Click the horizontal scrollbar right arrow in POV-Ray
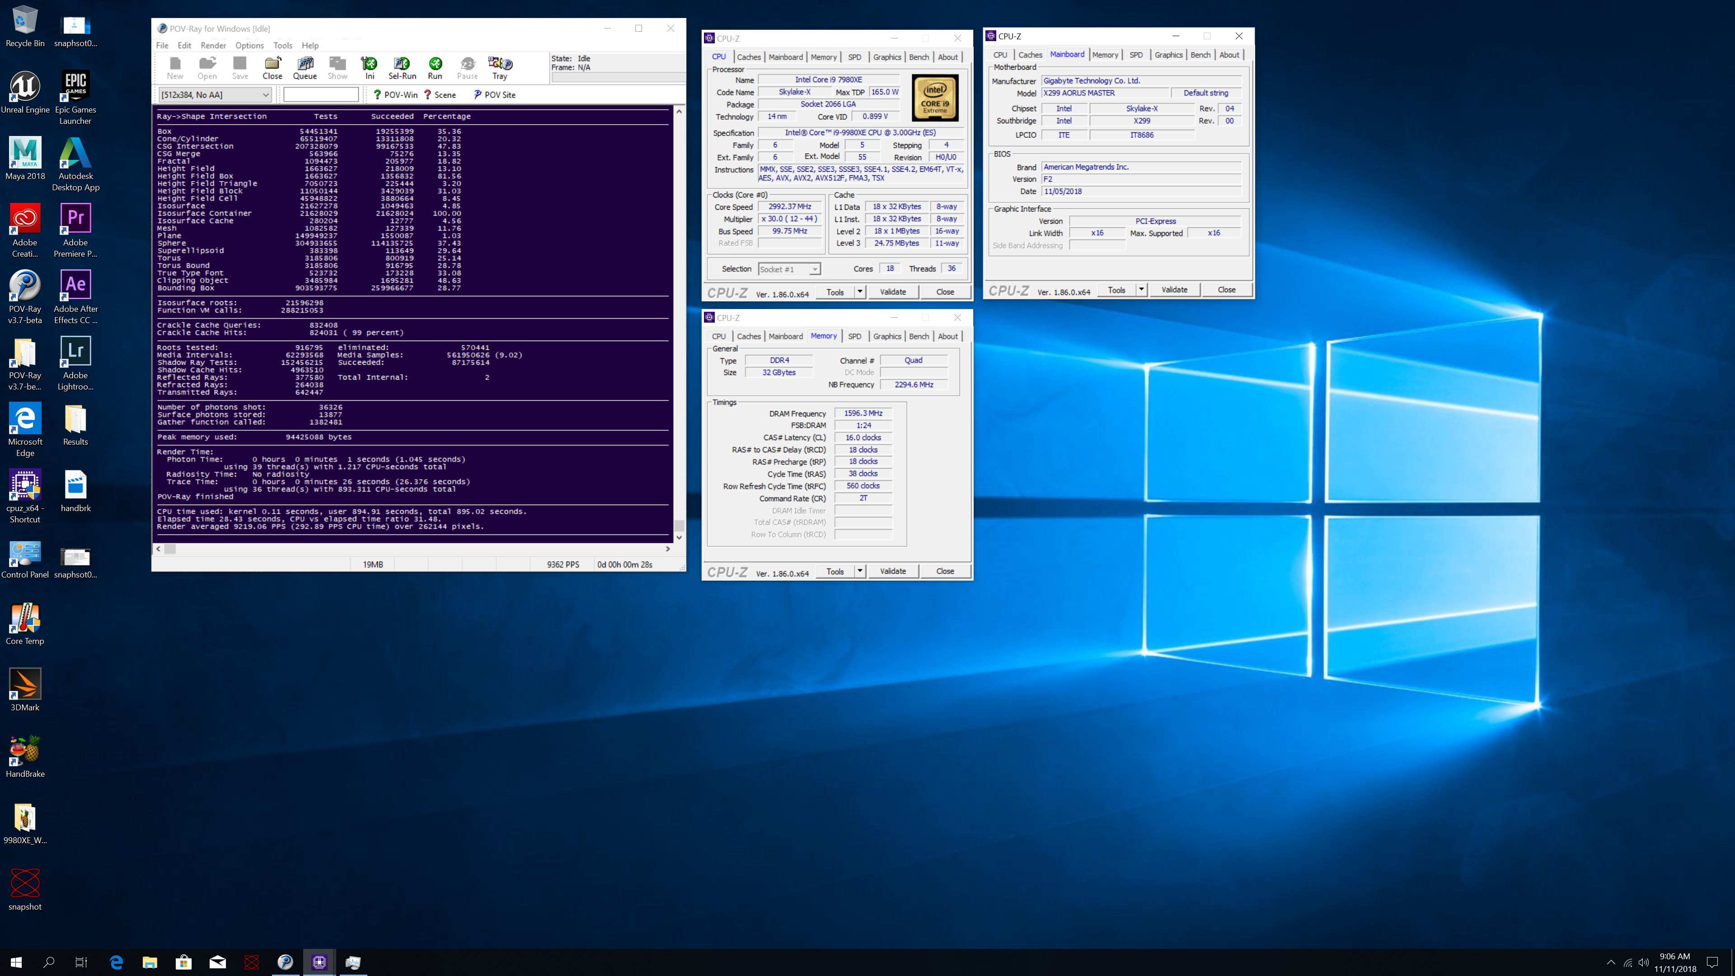Screen dimensions: 1735x976 pyautogui.click(x=667, y=548)
